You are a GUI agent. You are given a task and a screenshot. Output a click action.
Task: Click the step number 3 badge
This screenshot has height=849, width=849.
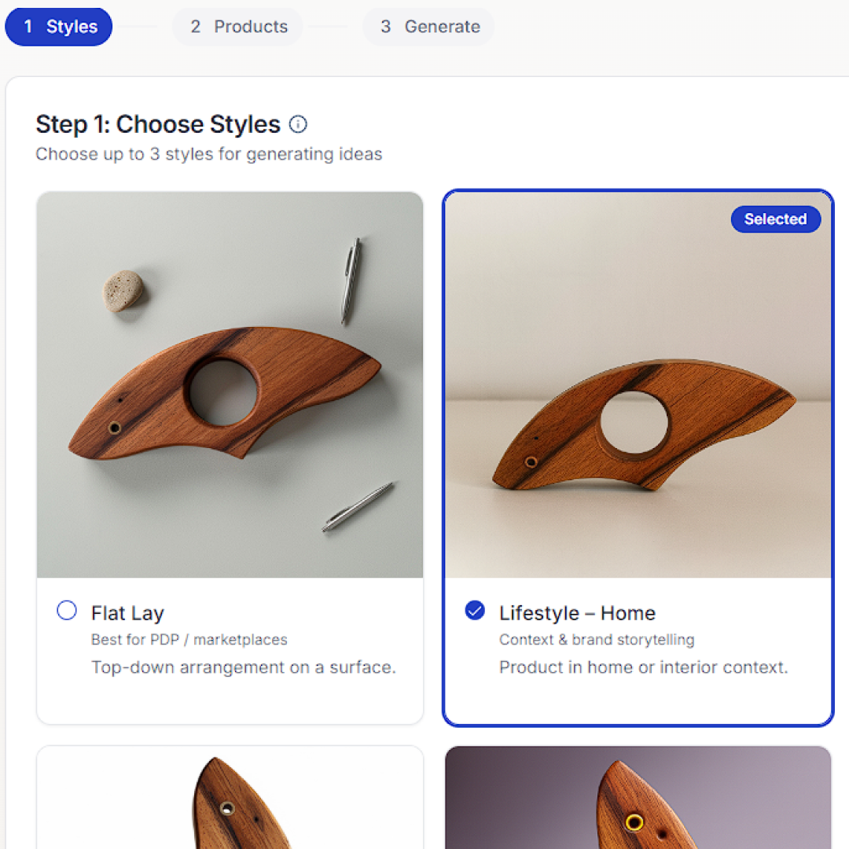pyautogui.click(x=385, y=27)
